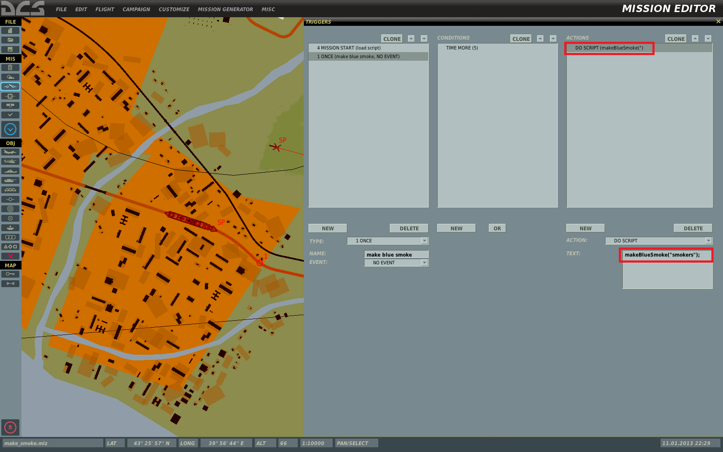Select the ONCE make blue smoke trigger
The width and height of the screenshot is (723, 452).
368,56
